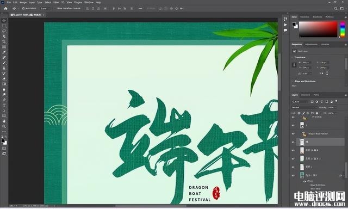
Task: Click the Layers panel scrollbar
Action: tap(346, 170)
